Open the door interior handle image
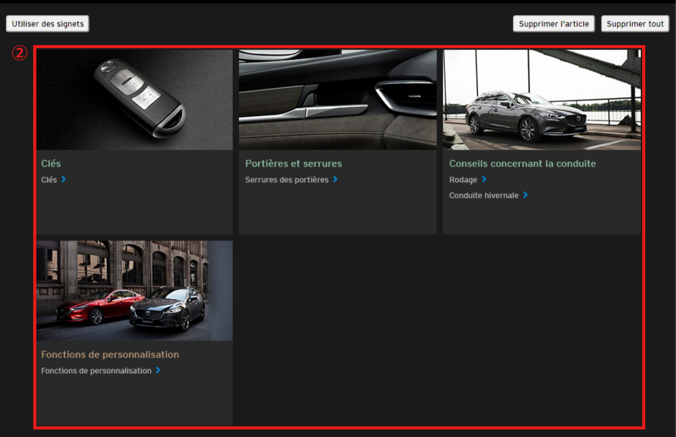Image resolution: width=676 pixels, height=437 pixels. click(337, 100)
